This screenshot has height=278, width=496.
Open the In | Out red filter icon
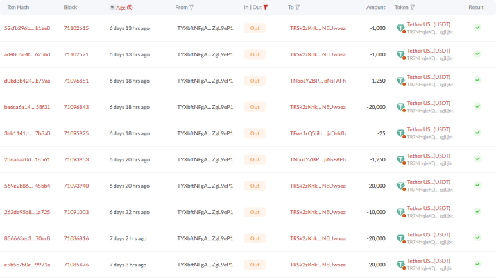tap(266, 7)
